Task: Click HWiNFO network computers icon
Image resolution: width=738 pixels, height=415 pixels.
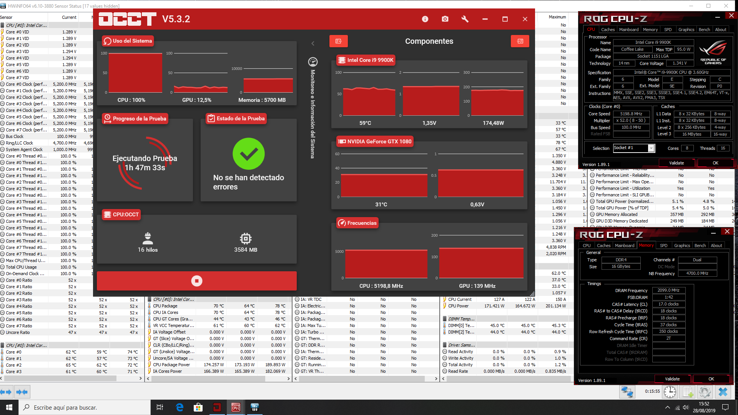Action: [x=627, y=392]
